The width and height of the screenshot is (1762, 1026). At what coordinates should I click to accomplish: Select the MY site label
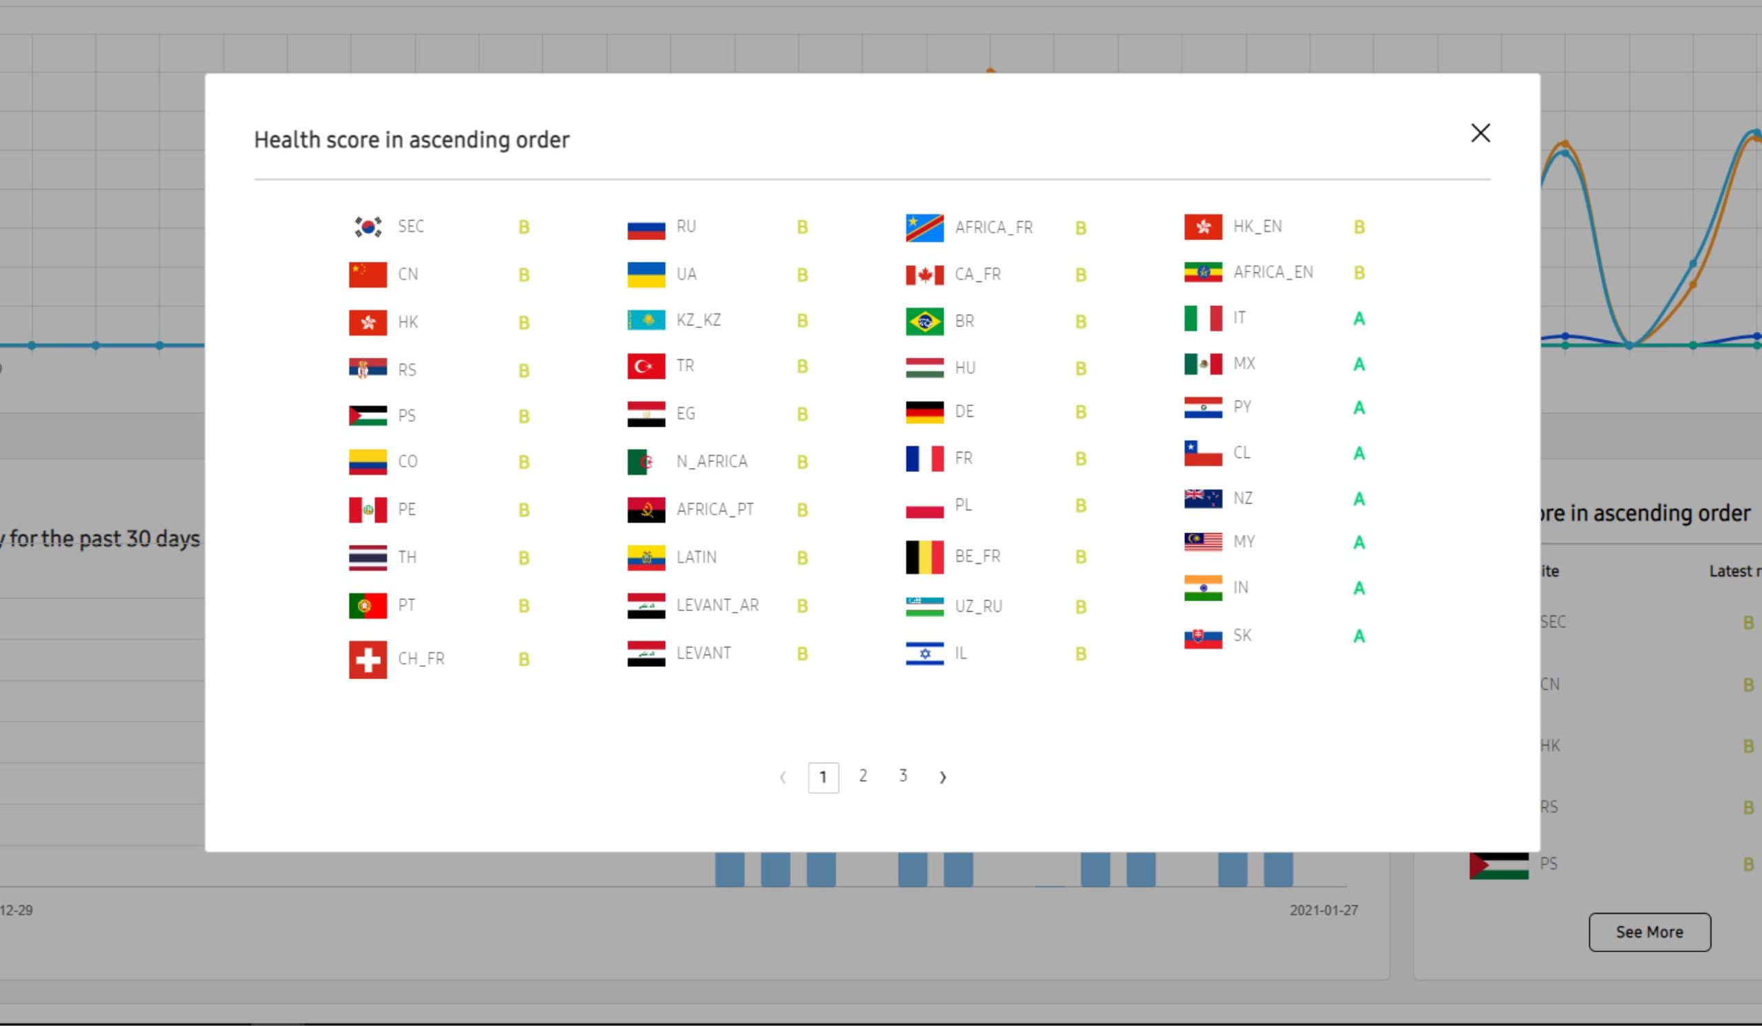tap(1244, 541)
